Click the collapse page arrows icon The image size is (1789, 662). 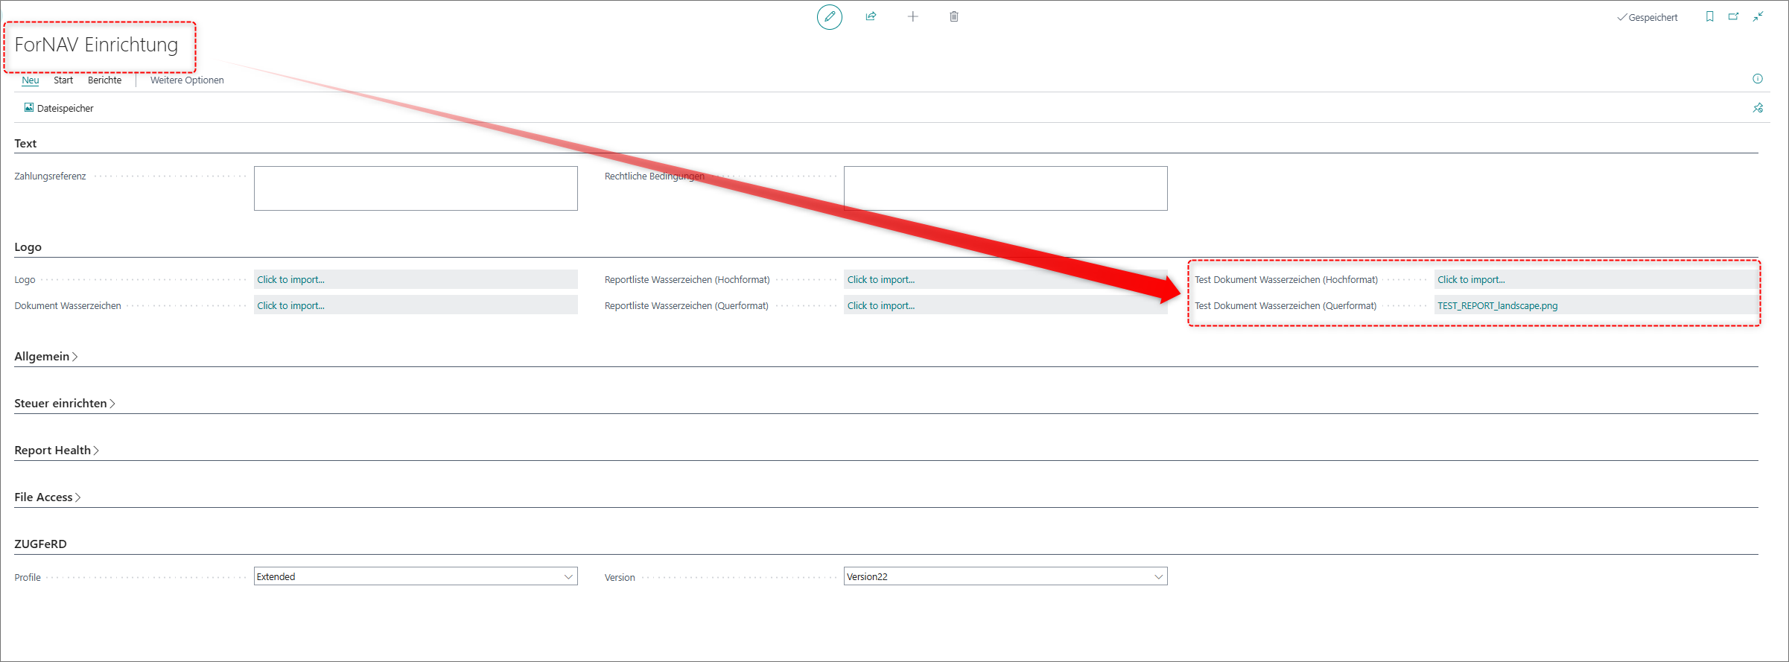click(1758, 16)
